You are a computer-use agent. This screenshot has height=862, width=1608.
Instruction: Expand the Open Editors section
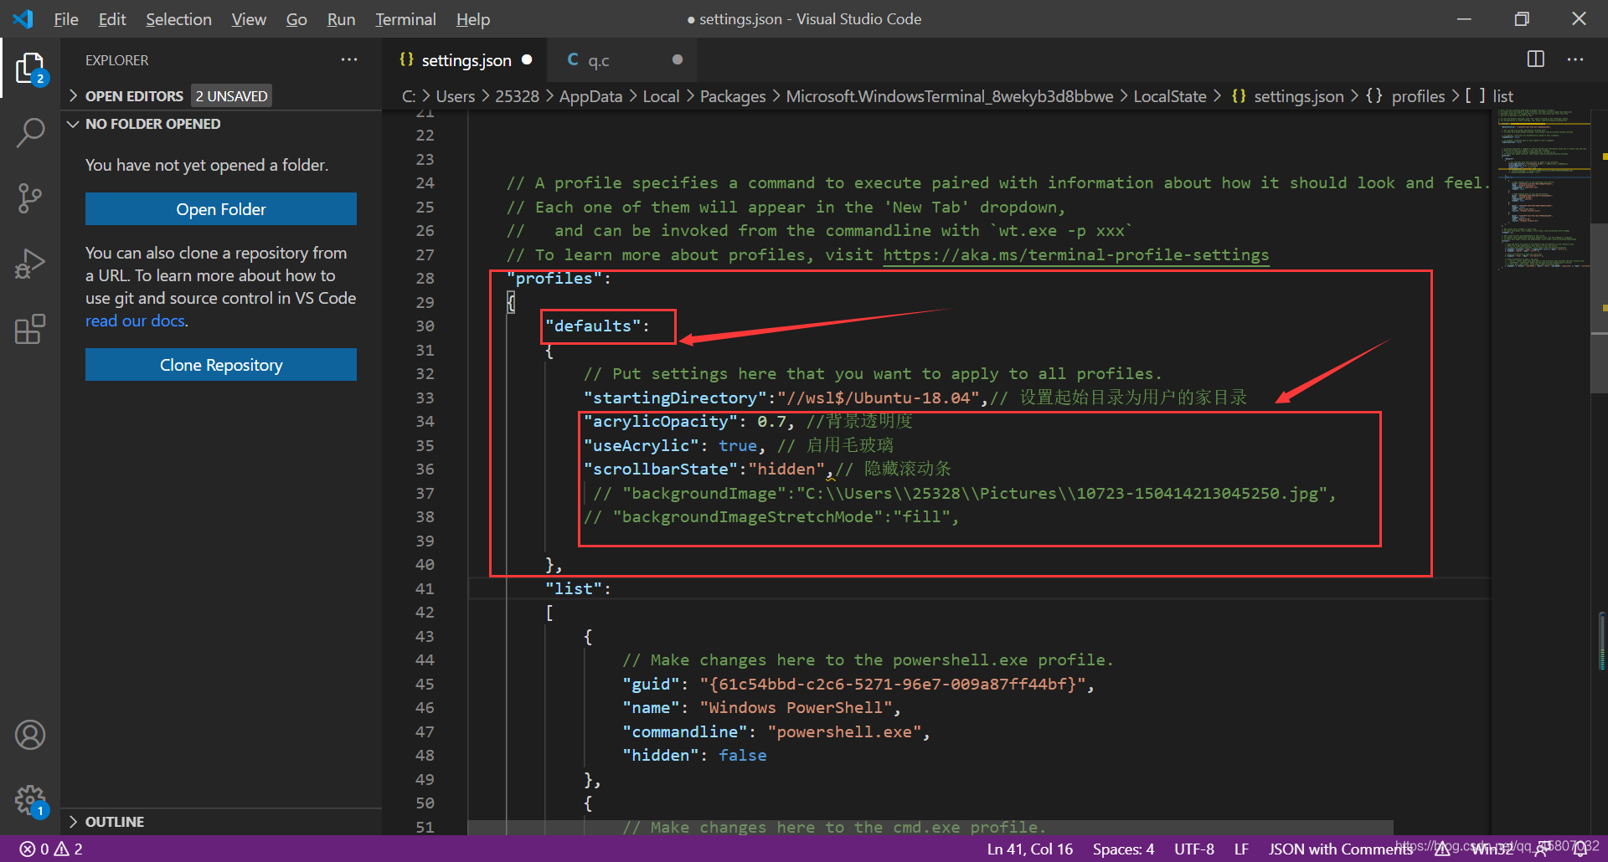[x=134, y=96]
